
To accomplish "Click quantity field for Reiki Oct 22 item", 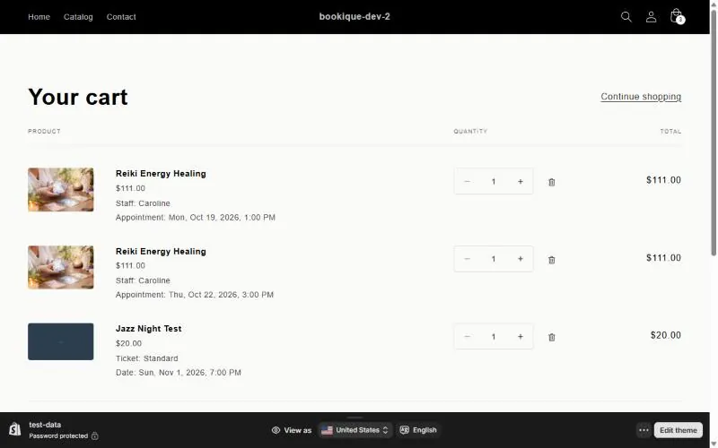I will point(494,259).
